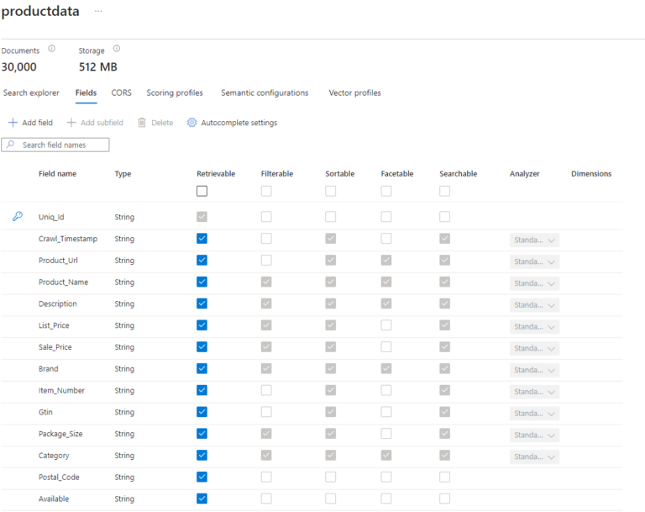Click the Add field plus icon
645x512 pixels.
13,123
